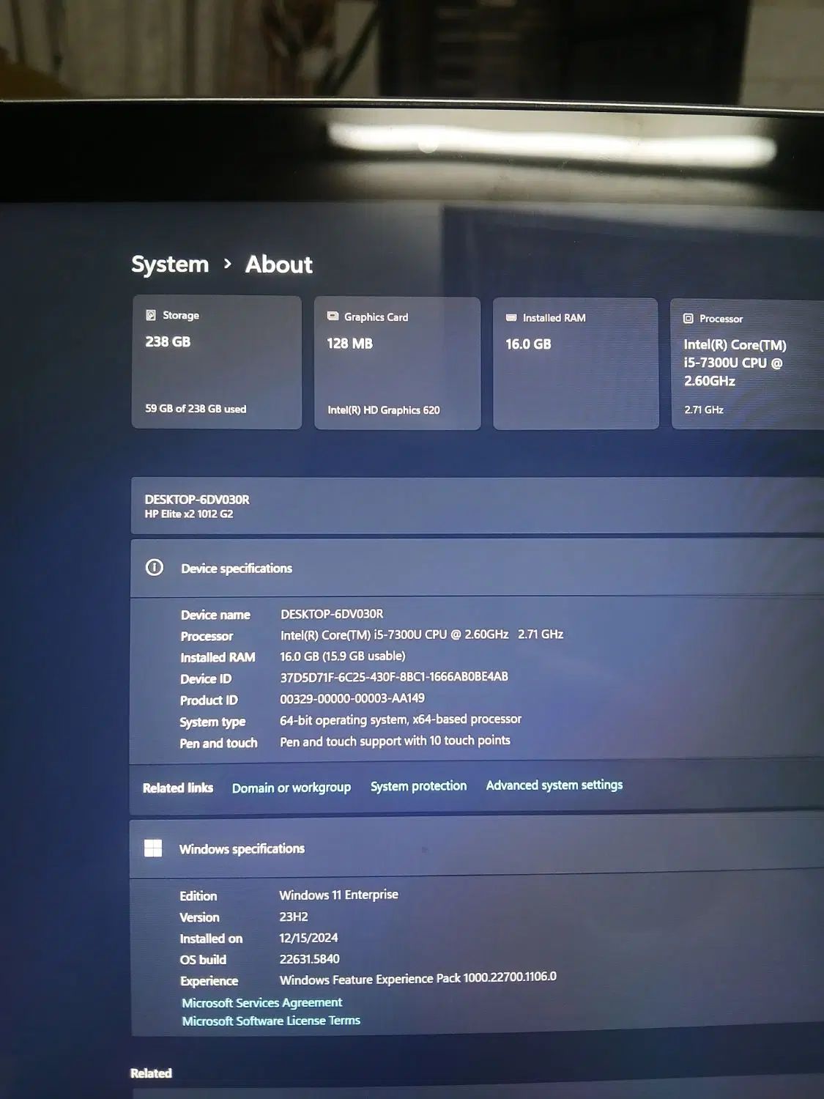
Task: Click the System type value
Action: click(x=401, y=720)
